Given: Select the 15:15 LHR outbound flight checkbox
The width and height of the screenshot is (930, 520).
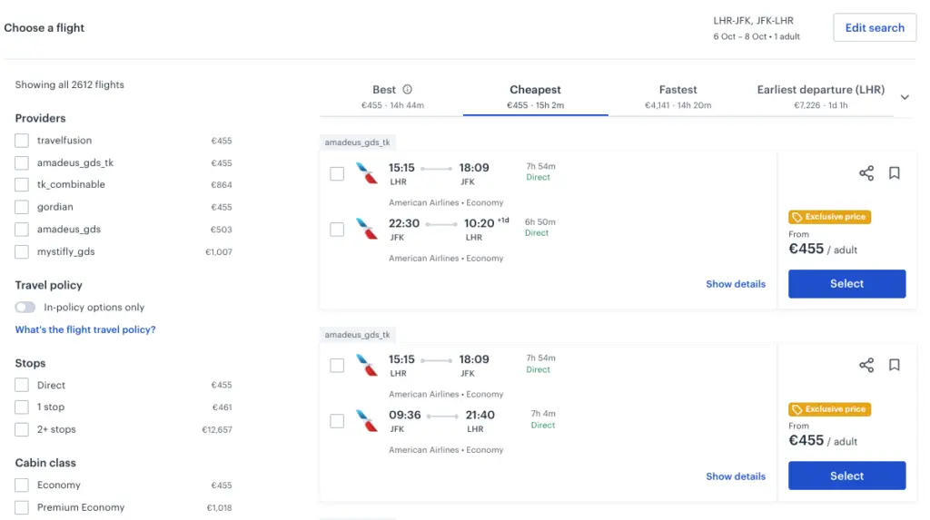Looking at the screenshot, I should pos(337,173).
